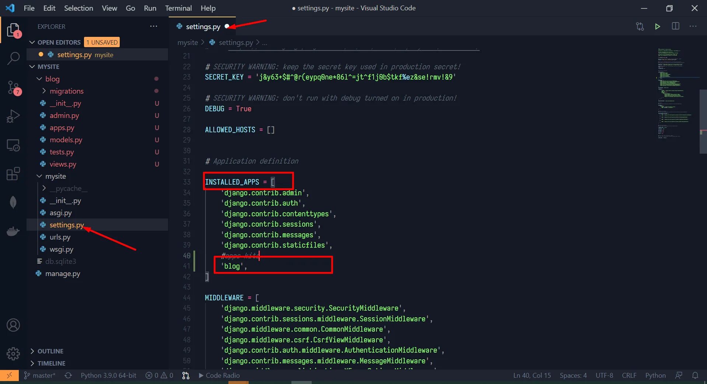Viewport: 707px width, 384px height.
Task: Open models.py file
Action: tap(97, 140)
